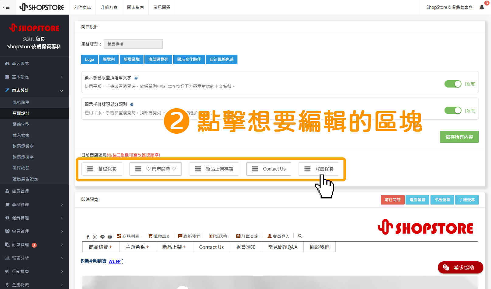Click drag handle icon of Contact Us block

(255, 169)
